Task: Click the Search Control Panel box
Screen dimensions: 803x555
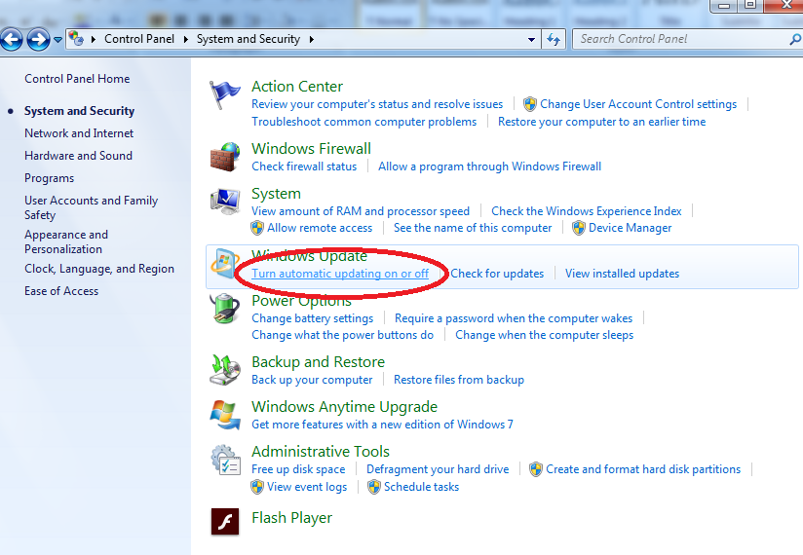Action: coord(686,39)
